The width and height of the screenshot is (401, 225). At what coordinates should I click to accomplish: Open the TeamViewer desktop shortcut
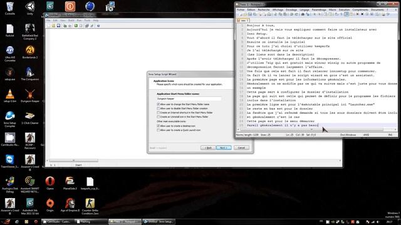[x=10, y=161]
